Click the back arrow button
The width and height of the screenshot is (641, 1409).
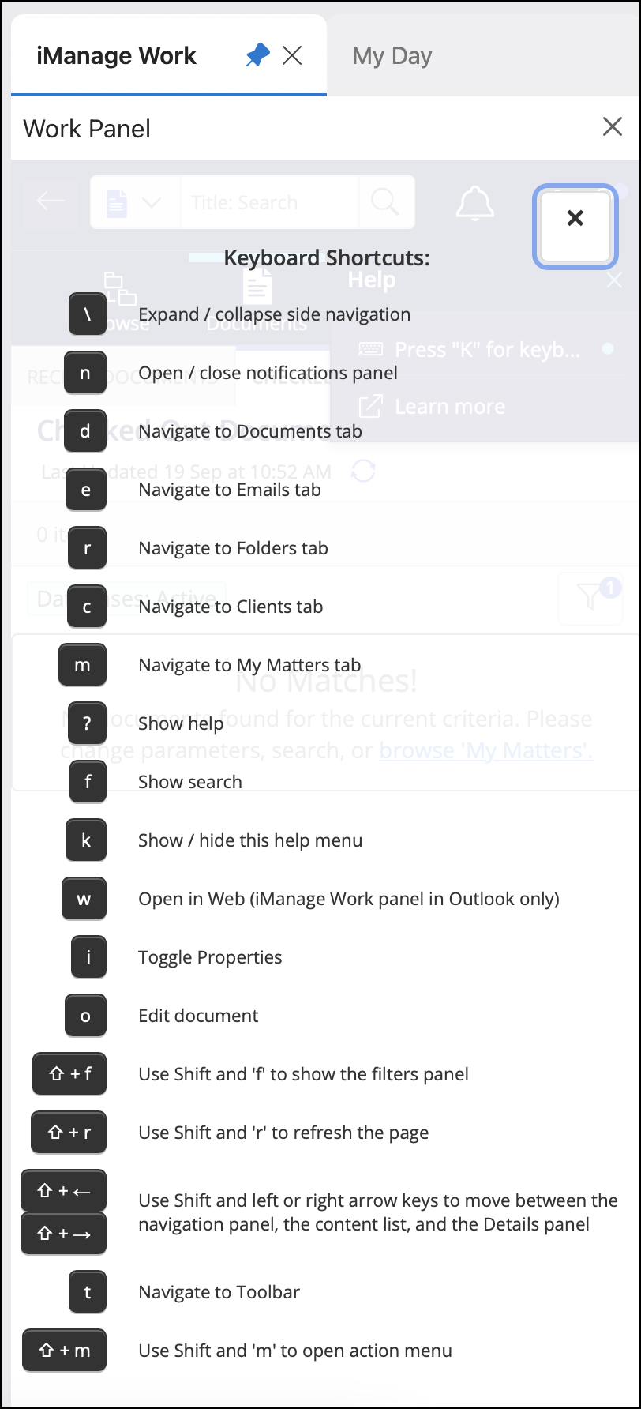[x=51, y=202]
